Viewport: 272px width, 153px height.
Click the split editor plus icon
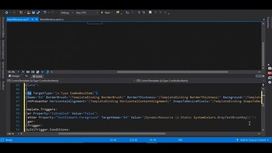[x=263, y=85]
